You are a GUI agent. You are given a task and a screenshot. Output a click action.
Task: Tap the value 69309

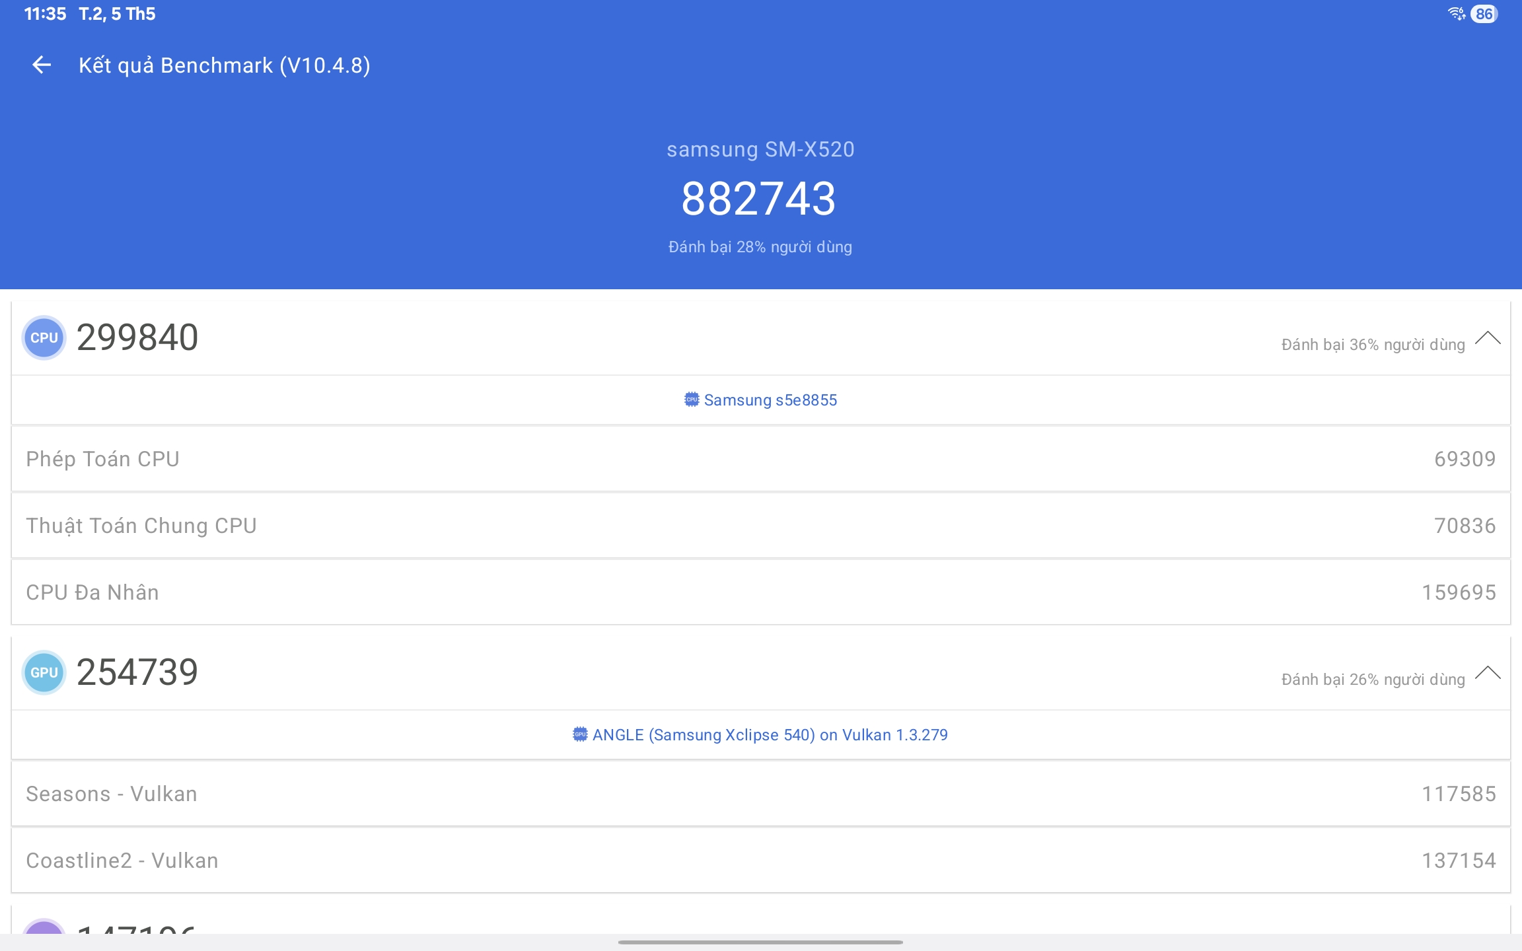[1465, 459]
